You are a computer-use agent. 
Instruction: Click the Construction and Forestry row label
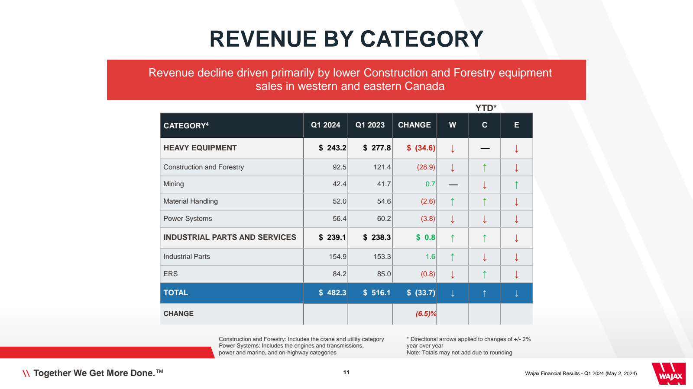click(204, 167)
